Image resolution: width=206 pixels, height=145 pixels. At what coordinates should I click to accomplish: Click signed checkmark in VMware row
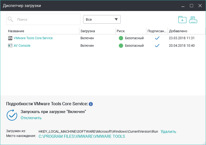click(x=157, y=38)
